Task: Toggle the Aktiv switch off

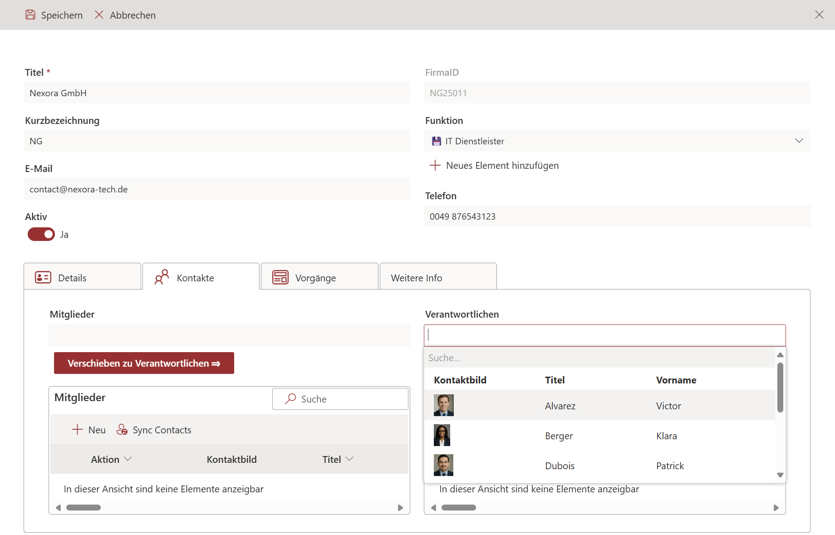Action: click(41, 234)
